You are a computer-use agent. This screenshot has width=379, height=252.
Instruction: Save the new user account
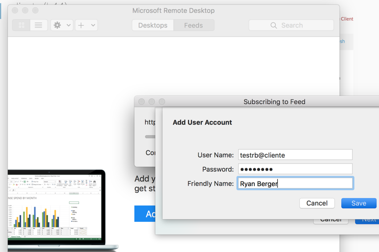tap(359, 203)
